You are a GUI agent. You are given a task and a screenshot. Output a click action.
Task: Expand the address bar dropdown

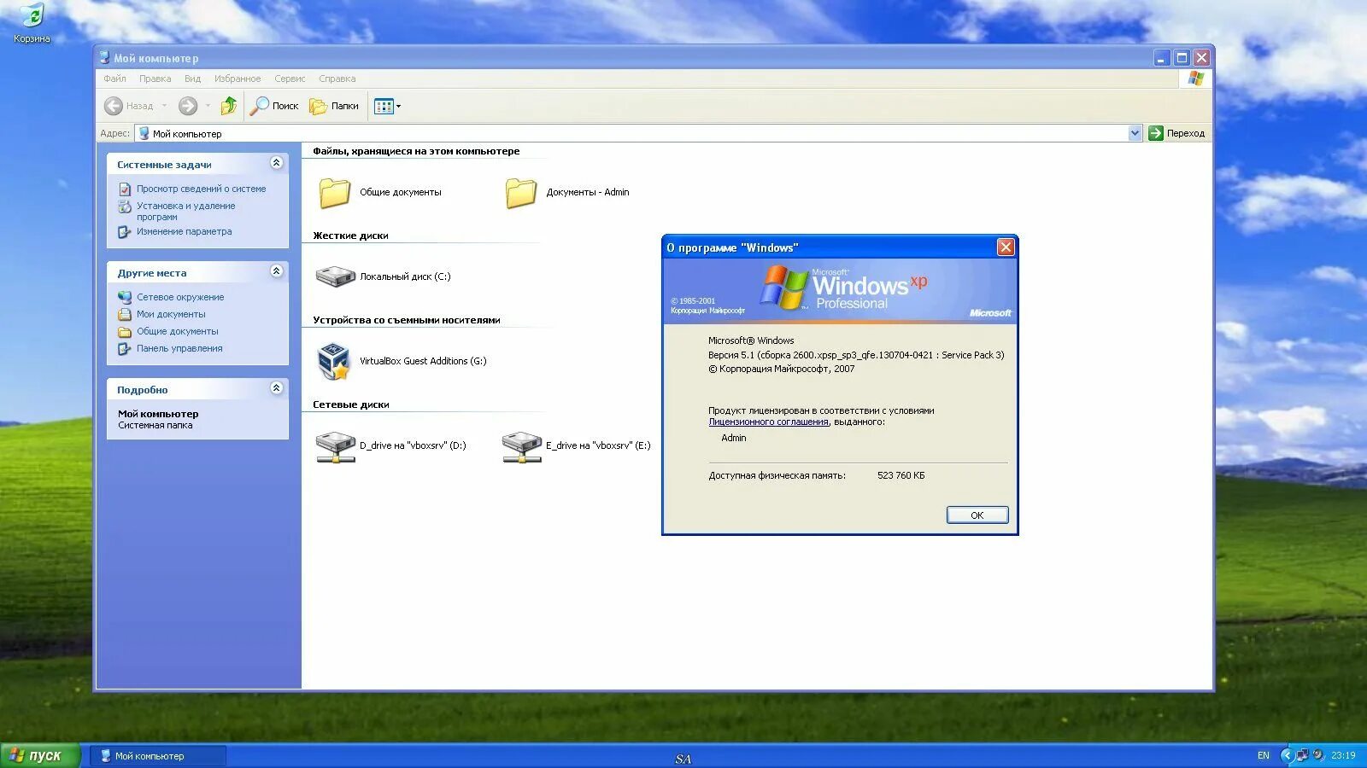1135,133
